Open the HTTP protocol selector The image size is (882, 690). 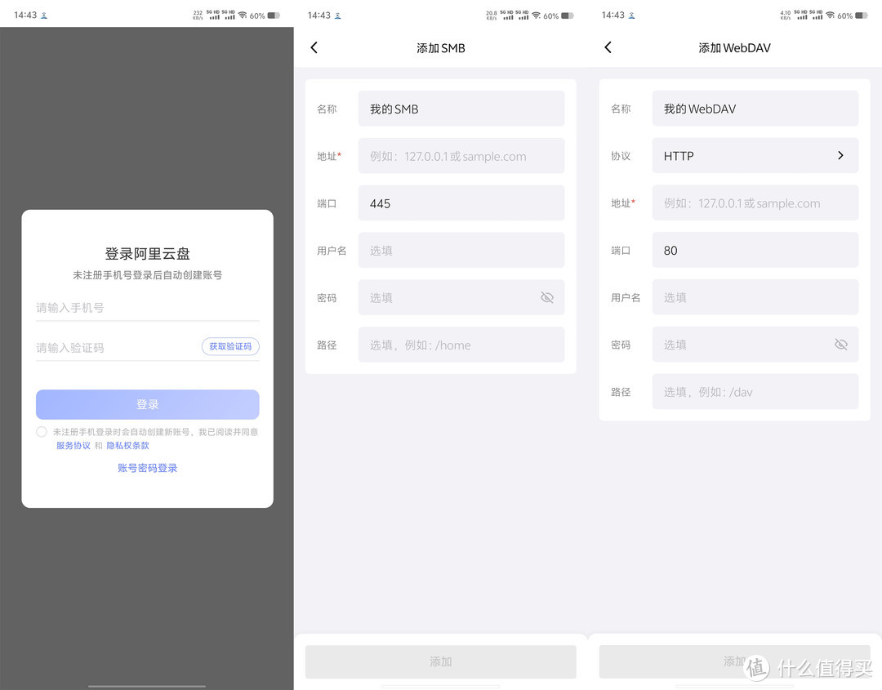755,155
